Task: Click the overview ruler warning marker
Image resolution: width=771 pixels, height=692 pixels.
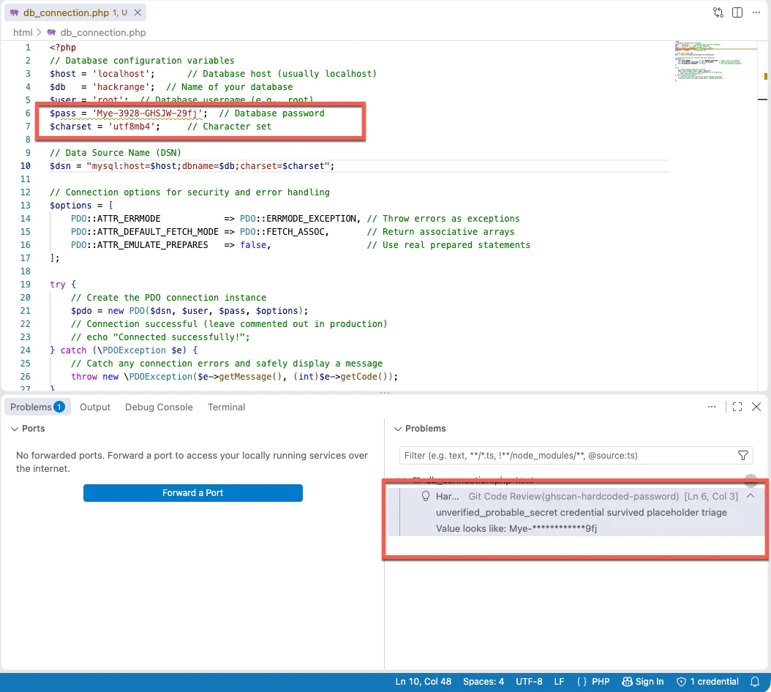Action: [765, 76]
